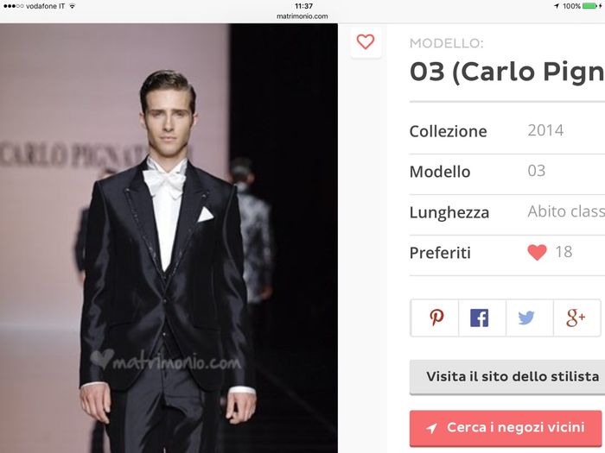Click the location arrow on Cerca button
605x453 pixels.
431,428
